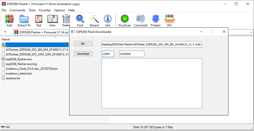Click the Download button in Flash Downloader
254x131 pixels.
(83, 54)
